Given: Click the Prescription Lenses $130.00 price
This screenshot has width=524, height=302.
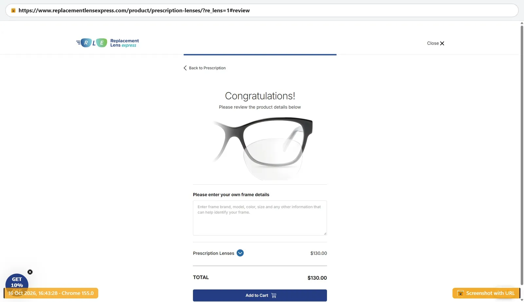Looking at the screenshot, I should click(318, 253).
